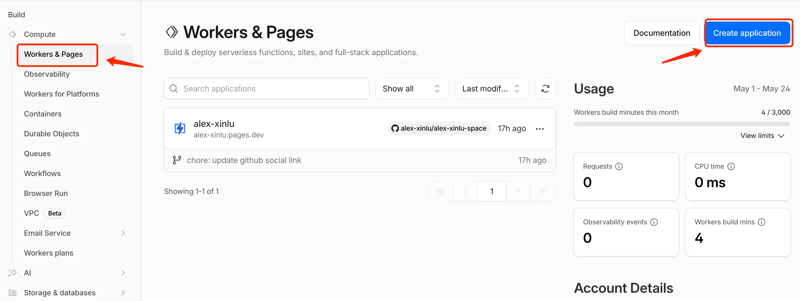800x301 pixels.
Task: Open the three-dot menu for alex-xinlu
Action: (540, 129)
